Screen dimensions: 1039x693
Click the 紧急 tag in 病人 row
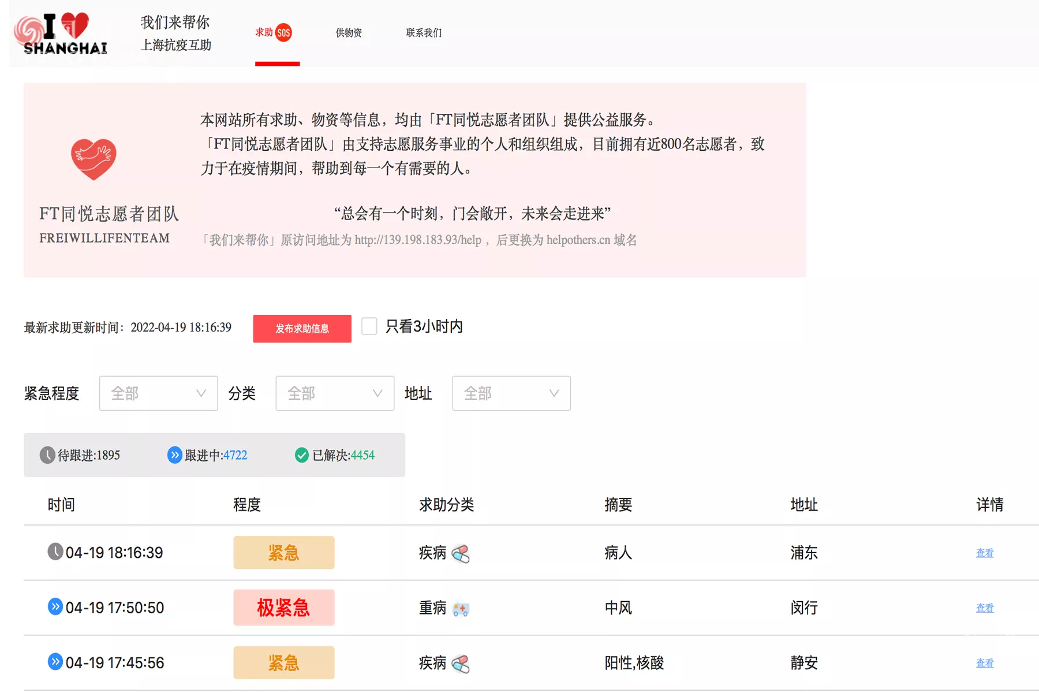point(284,553)
